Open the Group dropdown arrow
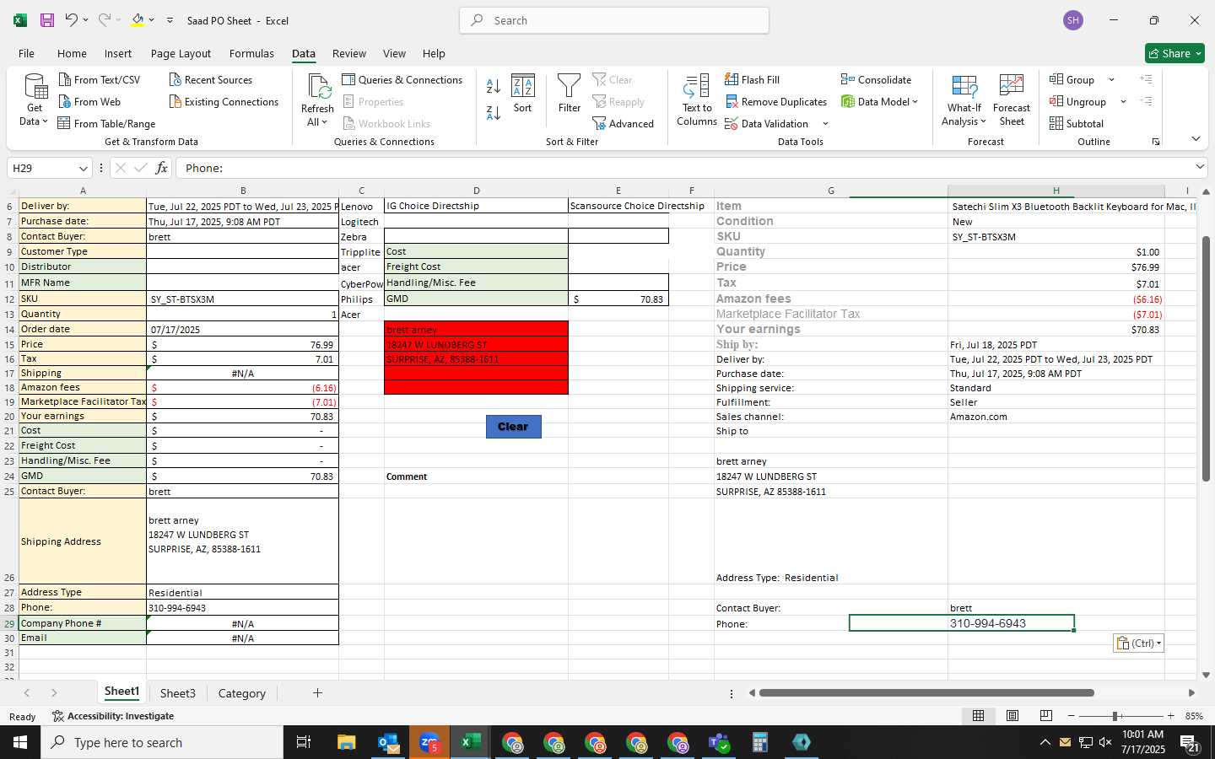Screen dimensions: 1215x759 tap(1111, 80)
